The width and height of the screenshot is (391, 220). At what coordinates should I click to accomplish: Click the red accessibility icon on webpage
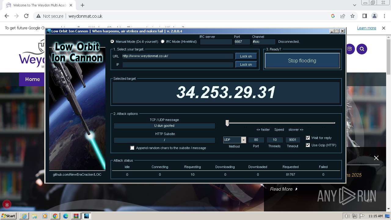pyautogui.click(x=7, y=205)
